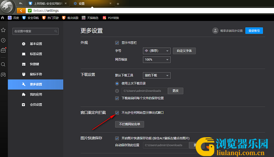This screenshot has height=157, width=274.
Task: Open the 默认下载工具 dropdown
Action: click(157, 75)
